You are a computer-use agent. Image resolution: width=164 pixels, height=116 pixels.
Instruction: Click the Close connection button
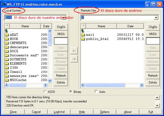tap(13, 112)
